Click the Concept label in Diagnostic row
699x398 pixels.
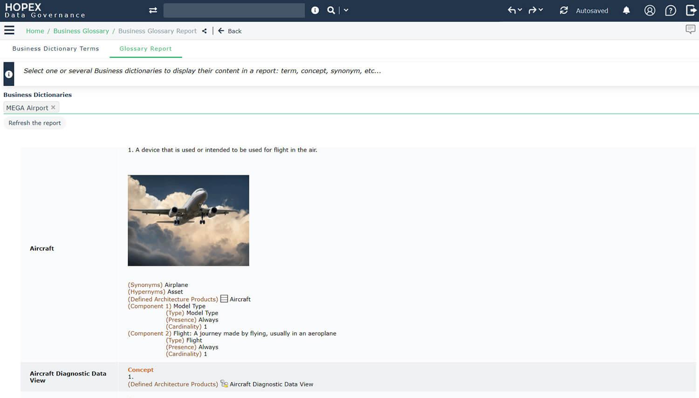(x=141, y=370)
